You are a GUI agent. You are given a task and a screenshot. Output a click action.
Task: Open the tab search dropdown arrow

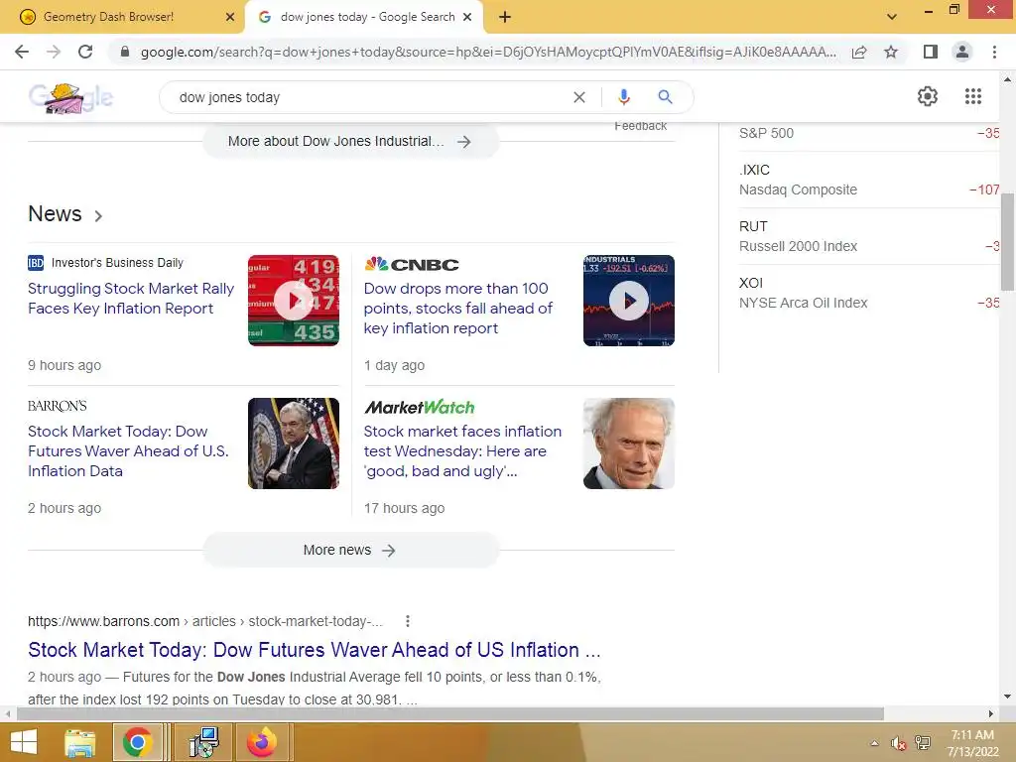(892, 17)
